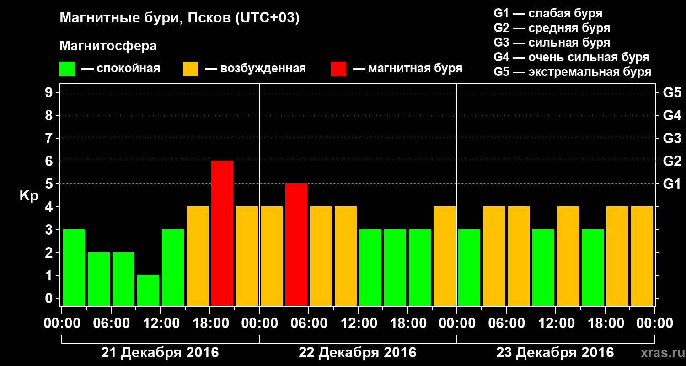Viewport: 686px width, 366px height.
Task: Click the 'Магнитосфера' legend heading
Action: point(108,46)
